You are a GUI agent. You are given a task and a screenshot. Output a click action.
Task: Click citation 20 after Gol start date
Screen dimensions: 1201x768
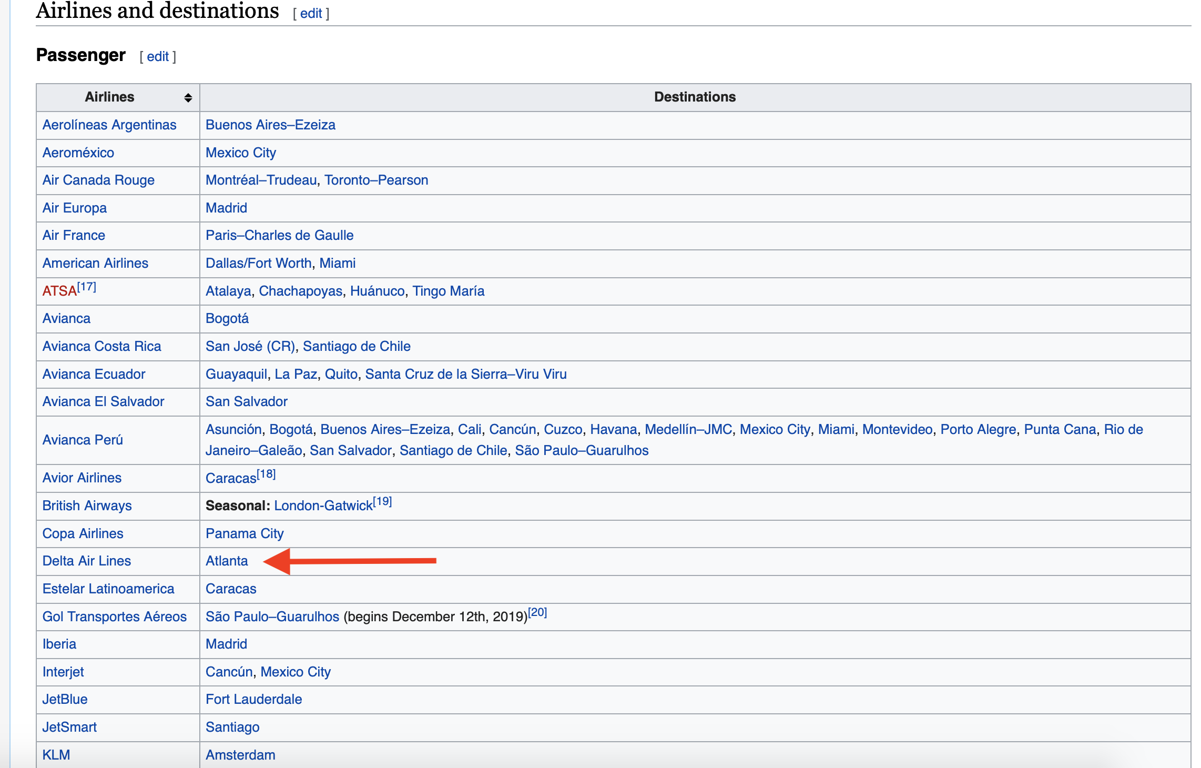(537, 613)
